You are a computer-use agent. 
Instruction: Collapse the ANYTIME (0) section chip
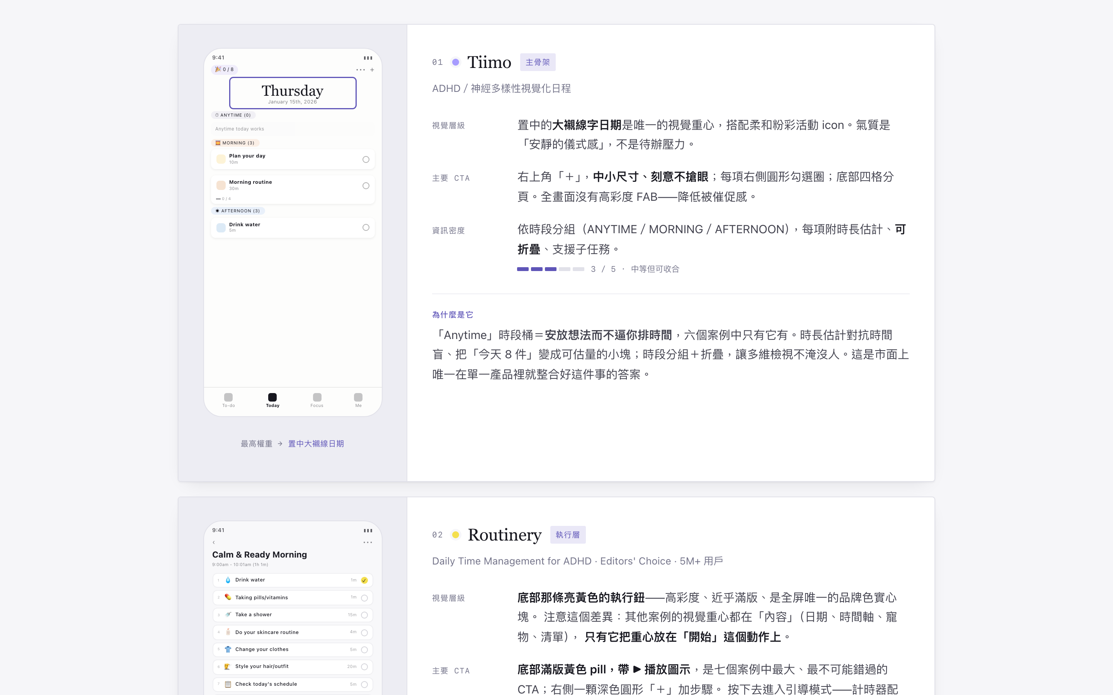pyautogui.click(x=233, y=115)
